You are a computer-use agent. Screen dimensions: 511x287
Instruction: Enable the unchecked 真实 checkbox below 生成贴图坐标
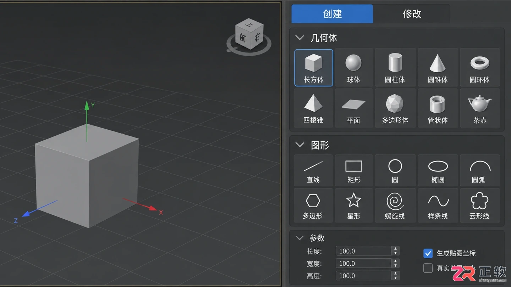[428, 268]
